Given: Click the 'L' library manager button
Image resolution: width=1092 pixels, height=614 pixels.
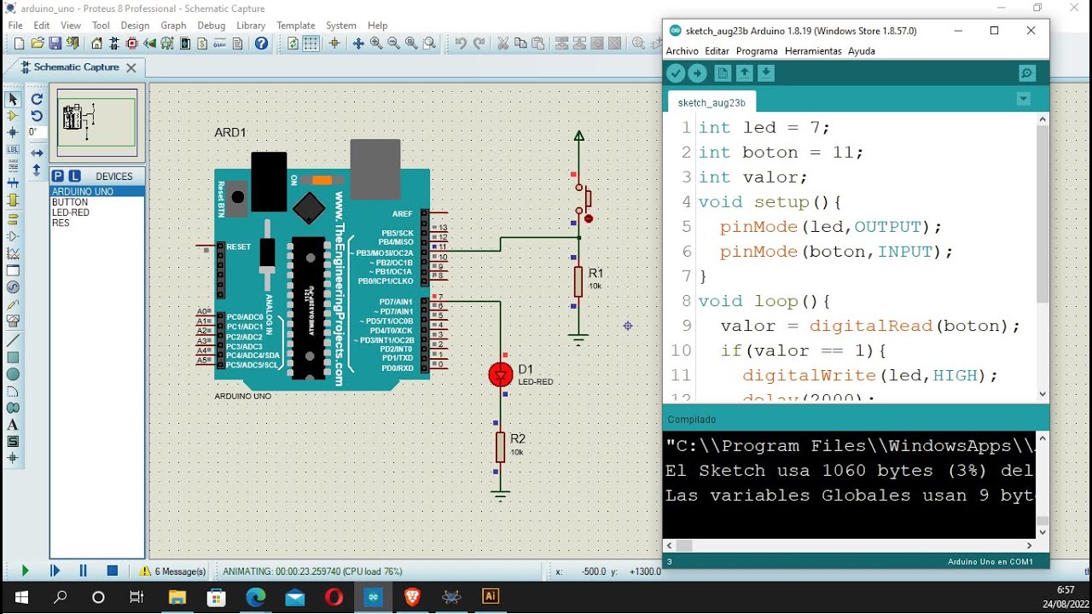Looking at the screenshot, I should [74, 176].
